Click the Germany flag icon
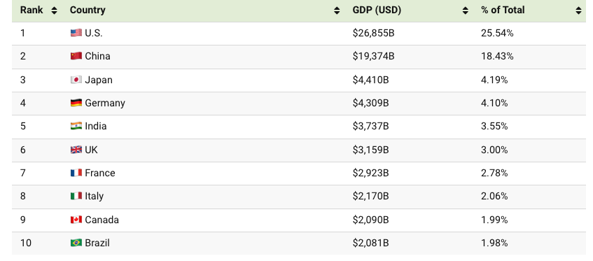Viewport: 593px width, 261px height. coord(76,103)
